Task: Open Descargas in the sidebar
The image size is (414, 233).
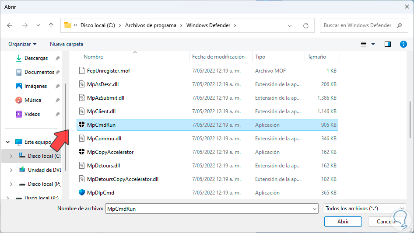Action: (x=36, y=58)
